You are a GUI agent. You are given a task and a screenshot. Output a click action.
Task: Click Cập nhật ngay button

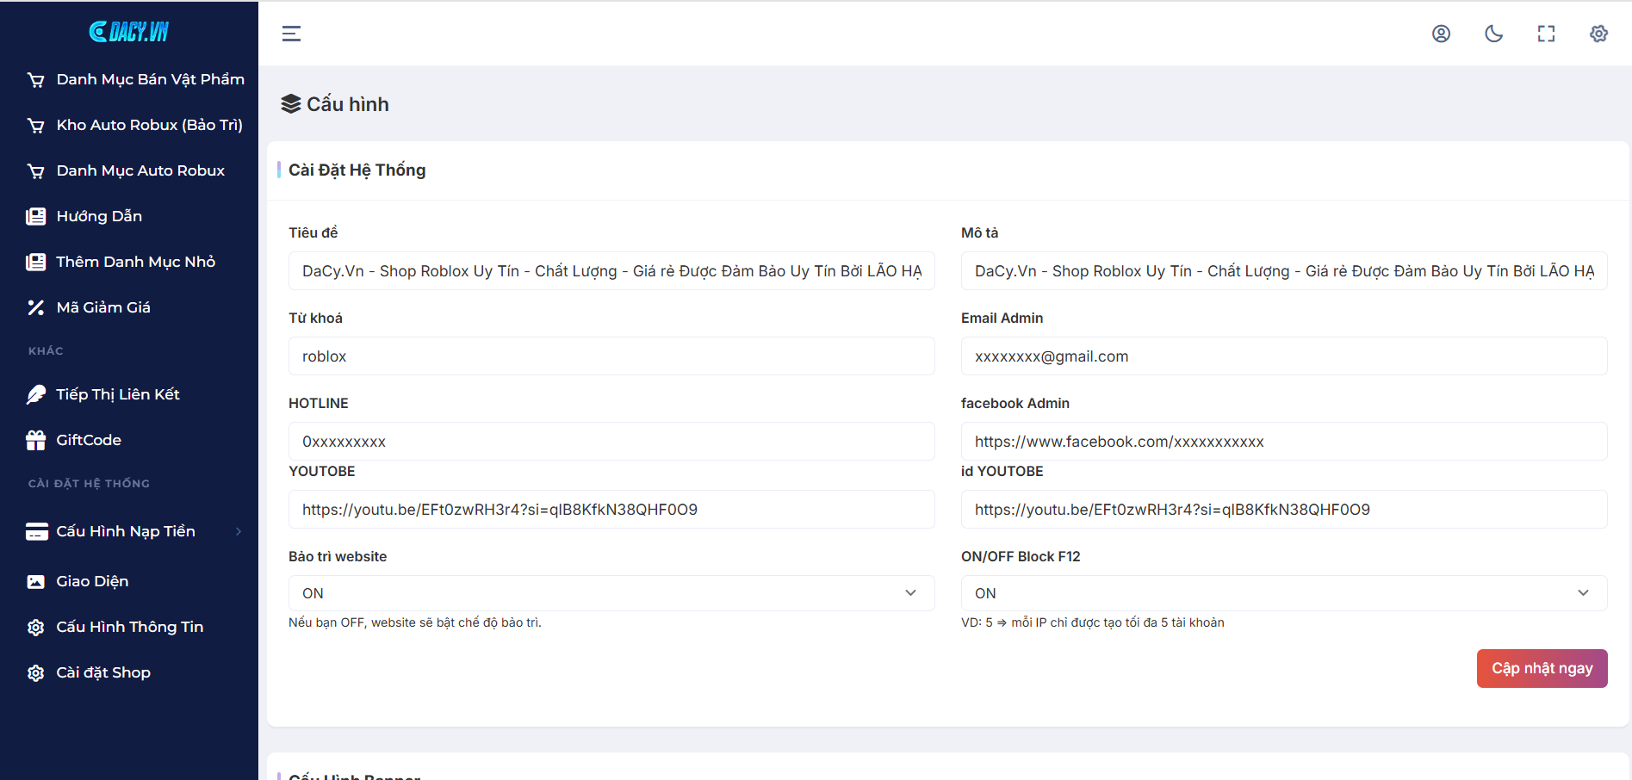[x=1542, y=668]
